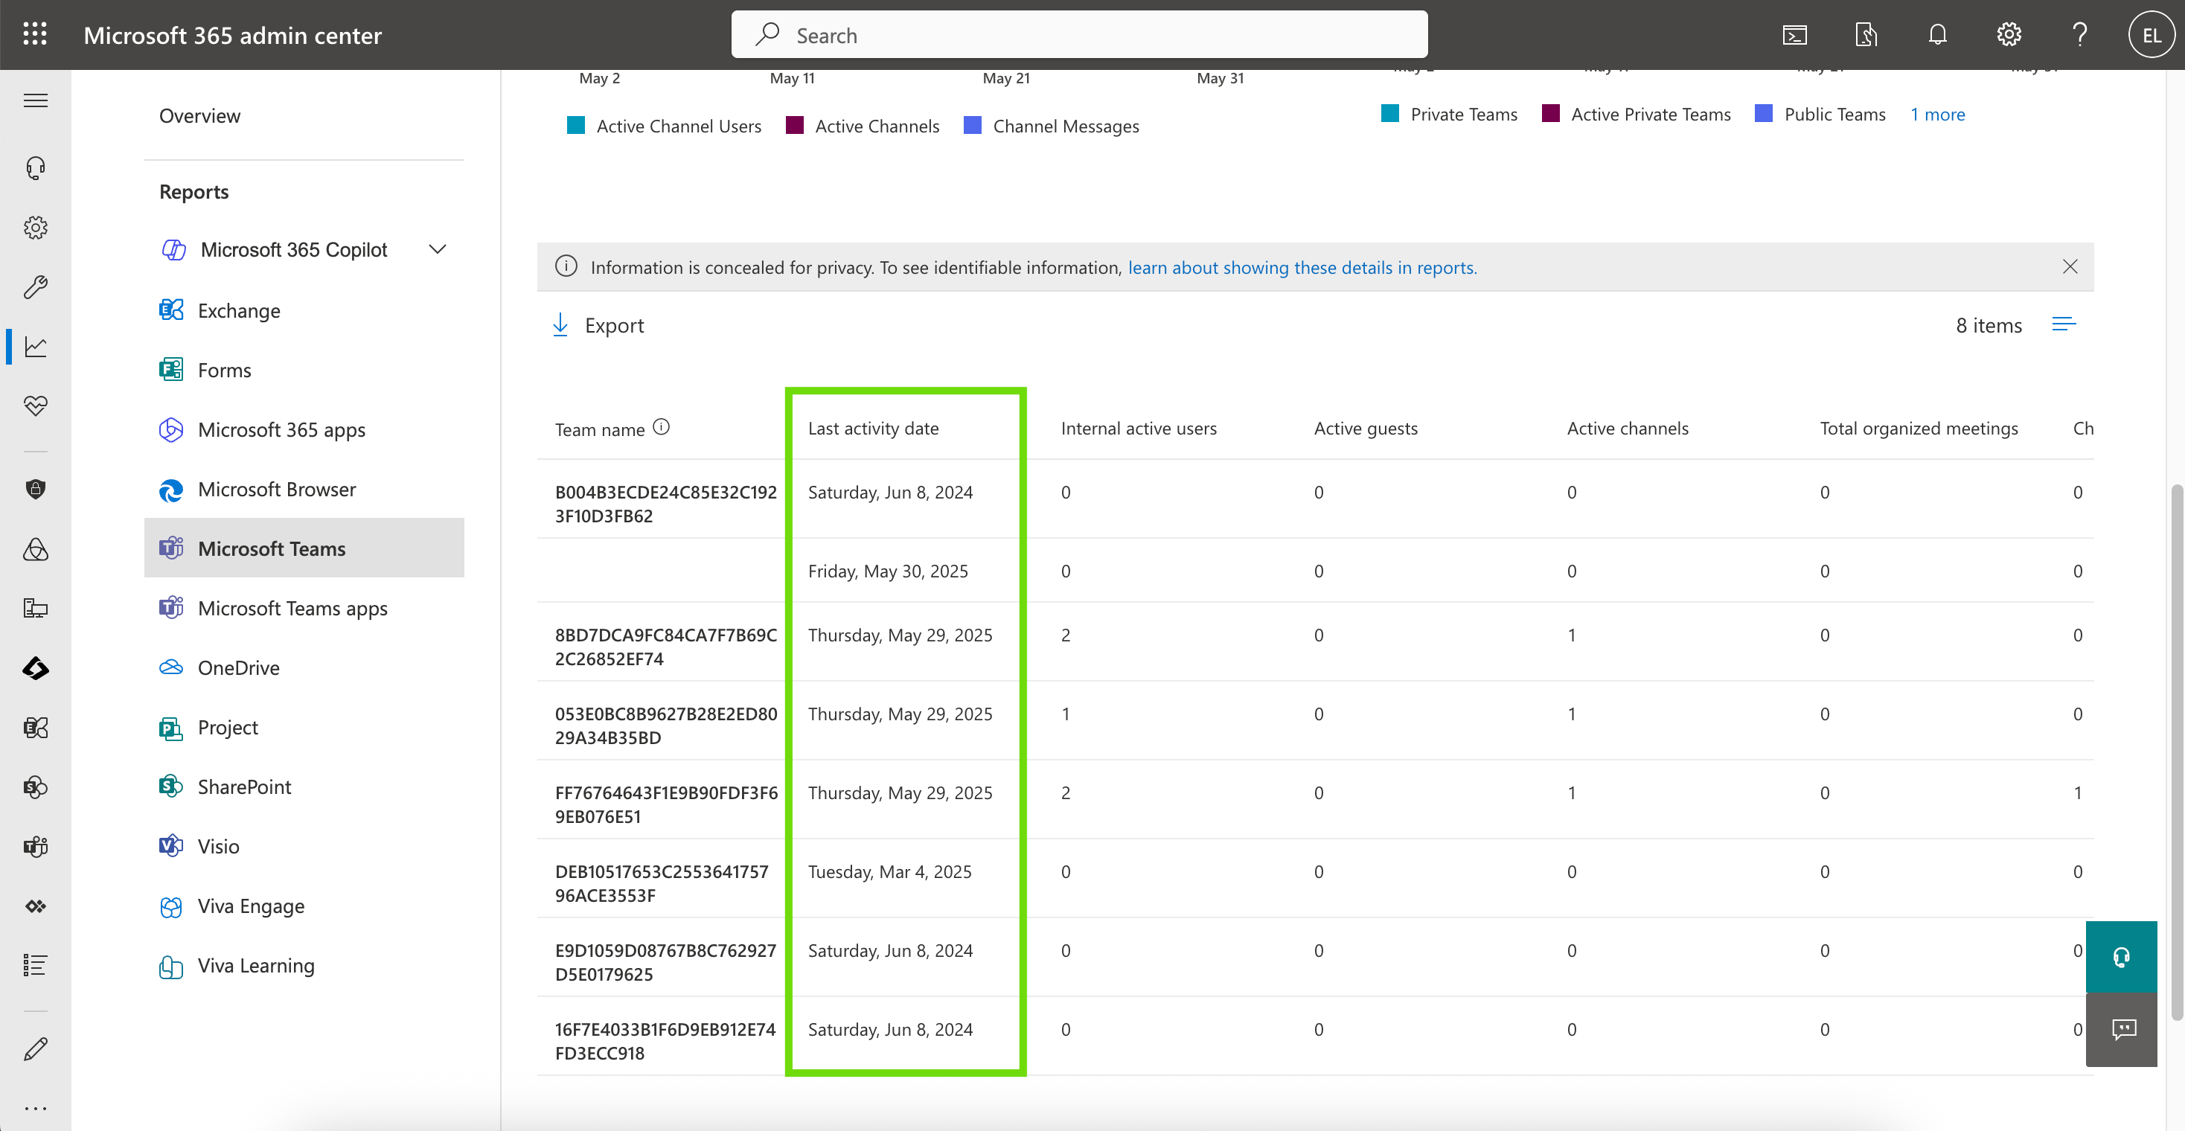Toggle the Active Channel Users legend swatch
The width and height of the screenshot is (2185, 1131).
576,126
